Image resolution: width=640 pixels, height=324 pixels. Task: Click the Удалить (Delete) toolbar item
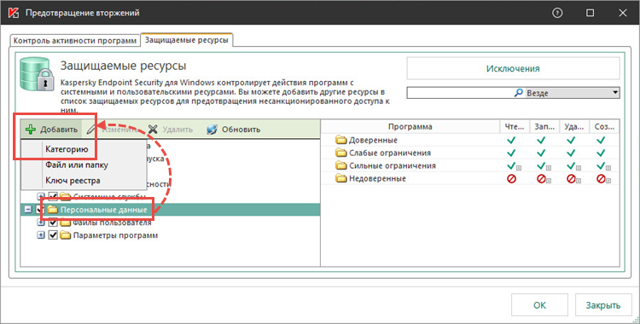pyautogui.click(x=170, y=130)
